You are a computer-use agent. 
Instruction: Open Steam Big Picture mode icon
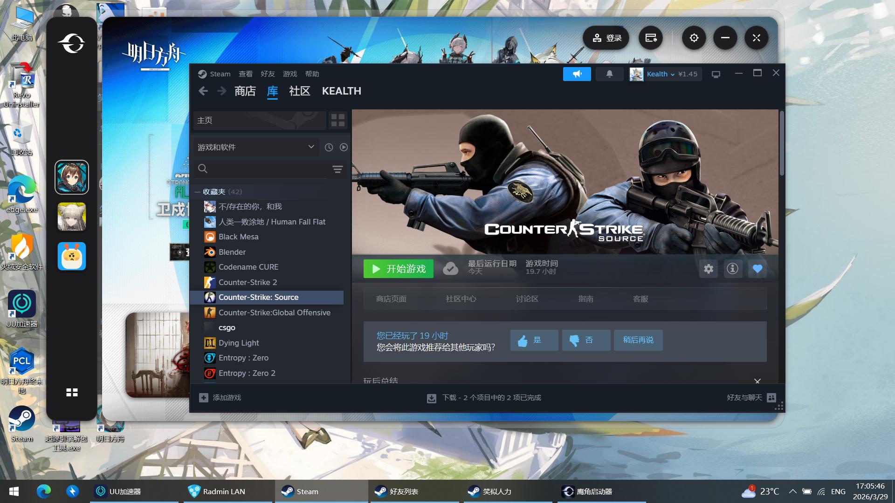(x=716, y=74)
